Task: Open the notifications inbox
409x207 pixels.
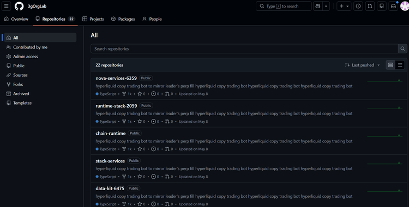Action: pyautogui.click(x=393, y=6)
